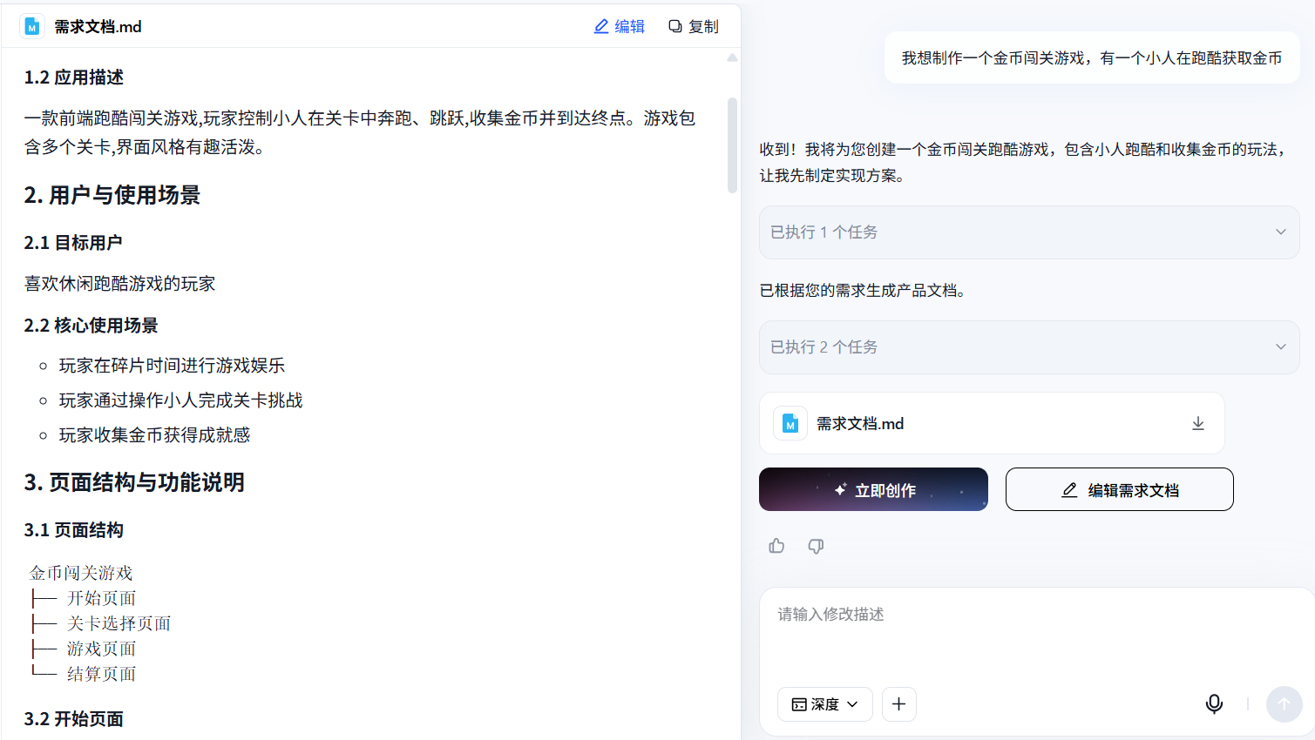This screenshot has width=1315, height=740.
Task: Expand the 已执行 1 个任务 section
Action: click(x=1029, y=232)
